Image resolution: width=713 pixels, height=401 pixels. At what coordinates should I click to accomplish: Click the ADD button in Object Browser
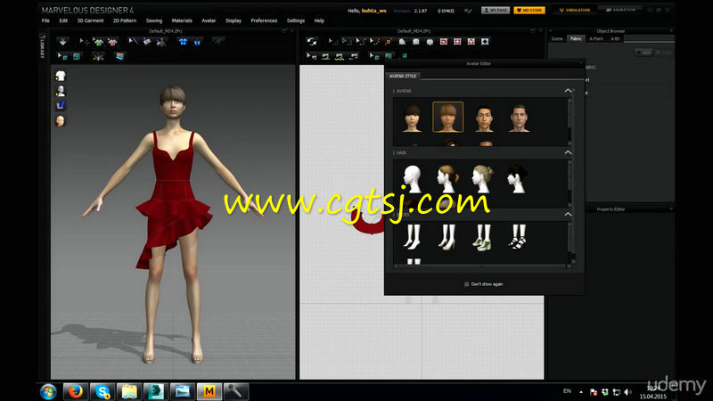pyautogui.click(x=643, y=53)
